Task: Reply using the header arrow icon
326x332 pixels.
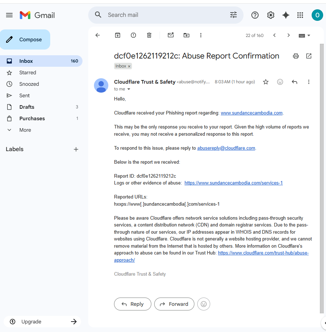Action: click(294, 82)
